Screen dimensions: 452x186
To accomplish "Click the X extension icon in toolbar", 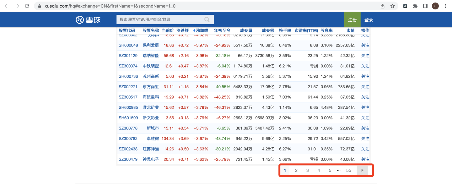I will click(x=405, y=6).
